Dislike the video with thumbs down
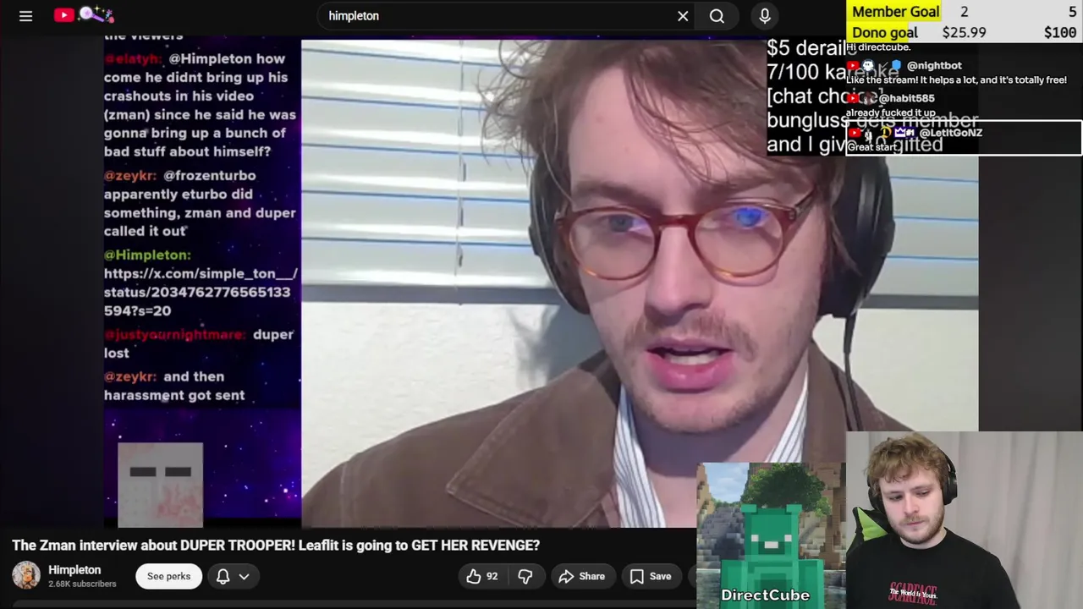1083x609 pixels. pos(525,576)
